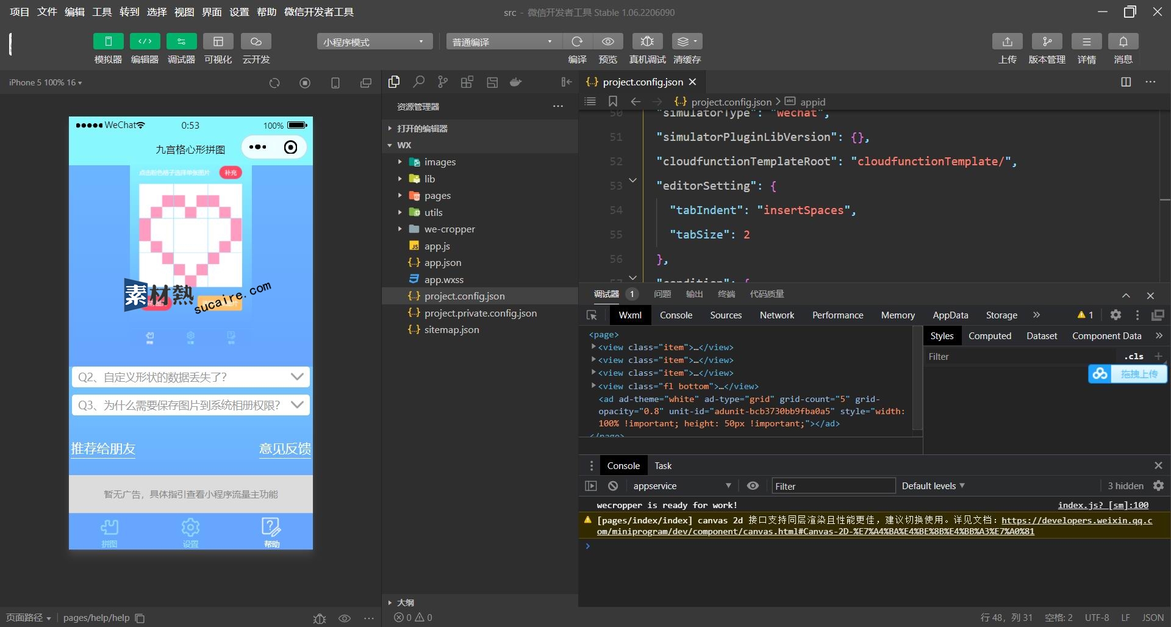Open the appservice context dropdown
The width and height of the screenshot is (1171, 627).
pyautogui.click(x=681, y=486)
